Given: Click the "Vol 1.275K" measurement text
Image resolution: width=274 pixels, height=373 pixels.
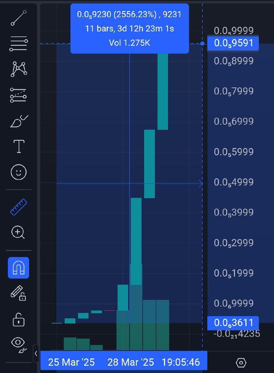Looking at the screenshot, I should coord(130,43).
